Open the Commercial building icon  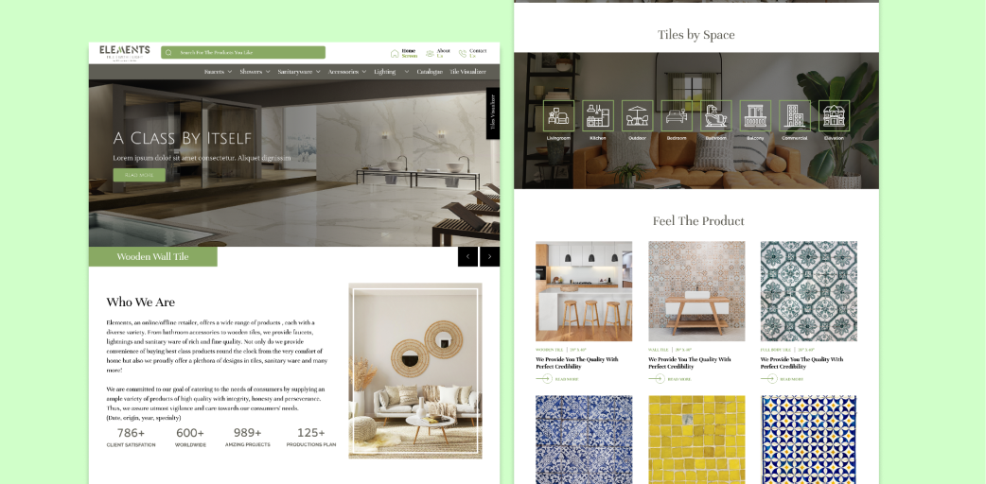click(795, 116)
